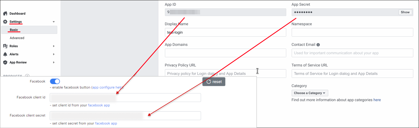419x128 pixels.
Task: Expand the App Review submenu arrow
Action: click(x=54, y=62)
